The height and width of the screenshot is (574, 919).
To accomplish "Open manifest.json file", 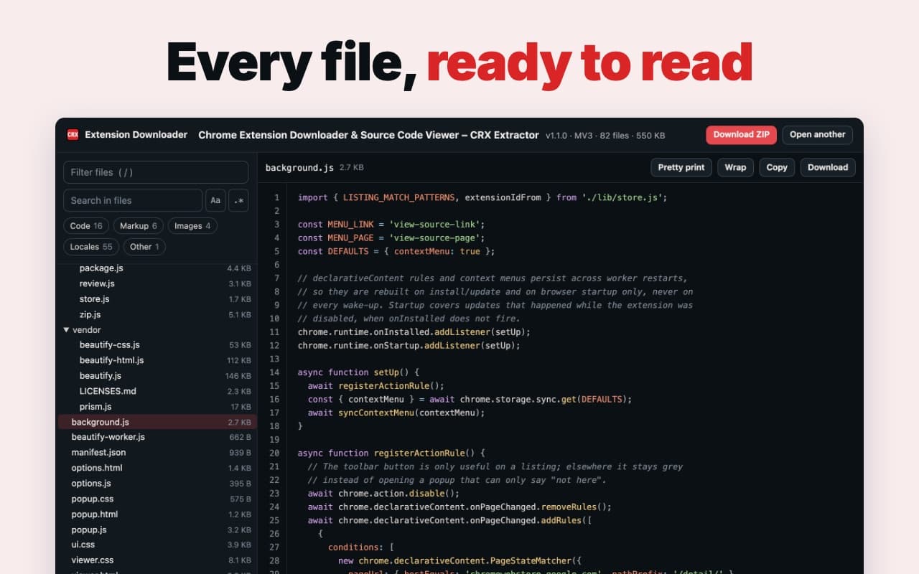I will (157, 453).
